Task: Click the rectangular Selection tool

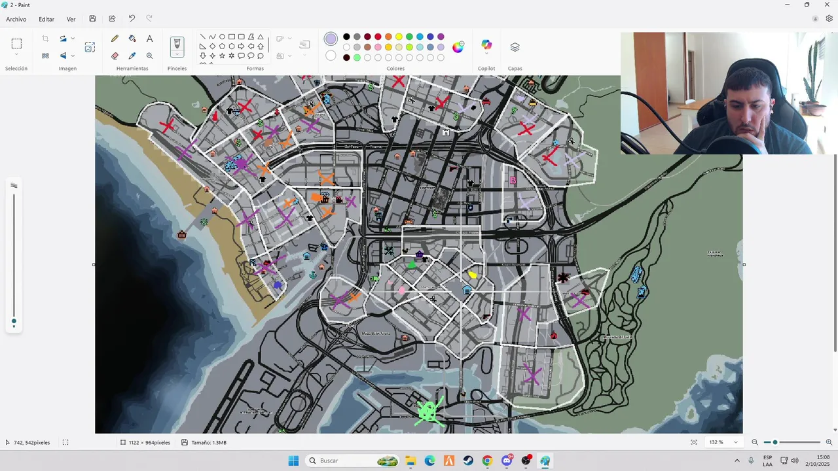Action: 16,44
